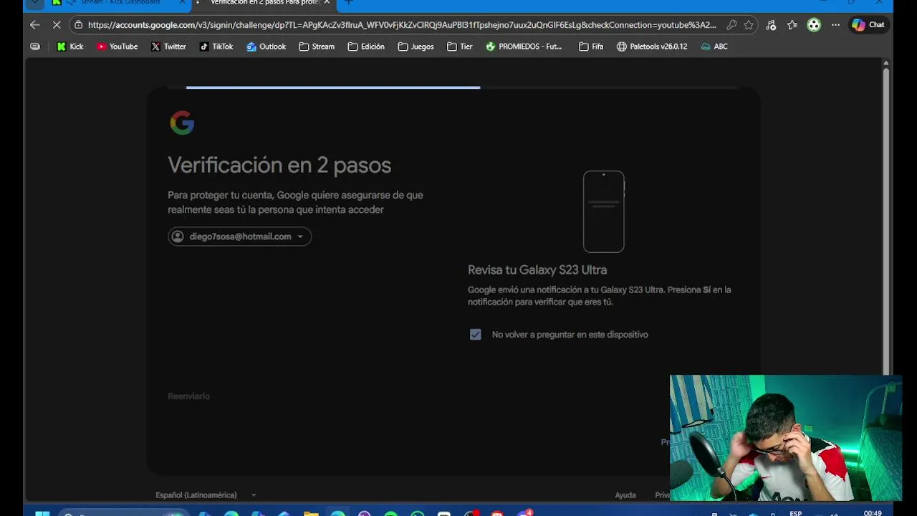Click the taskbar clock showing 00:49

[873, 513]
